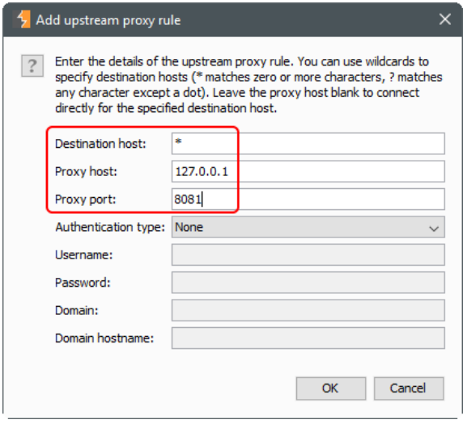
Task: Confirm the rule with the OK button
Action: point(331,388)
